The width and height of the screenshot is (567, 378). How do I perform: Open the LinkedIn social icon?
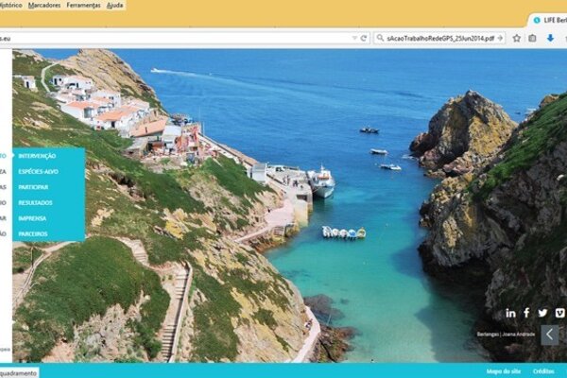[x=511, y=313]
